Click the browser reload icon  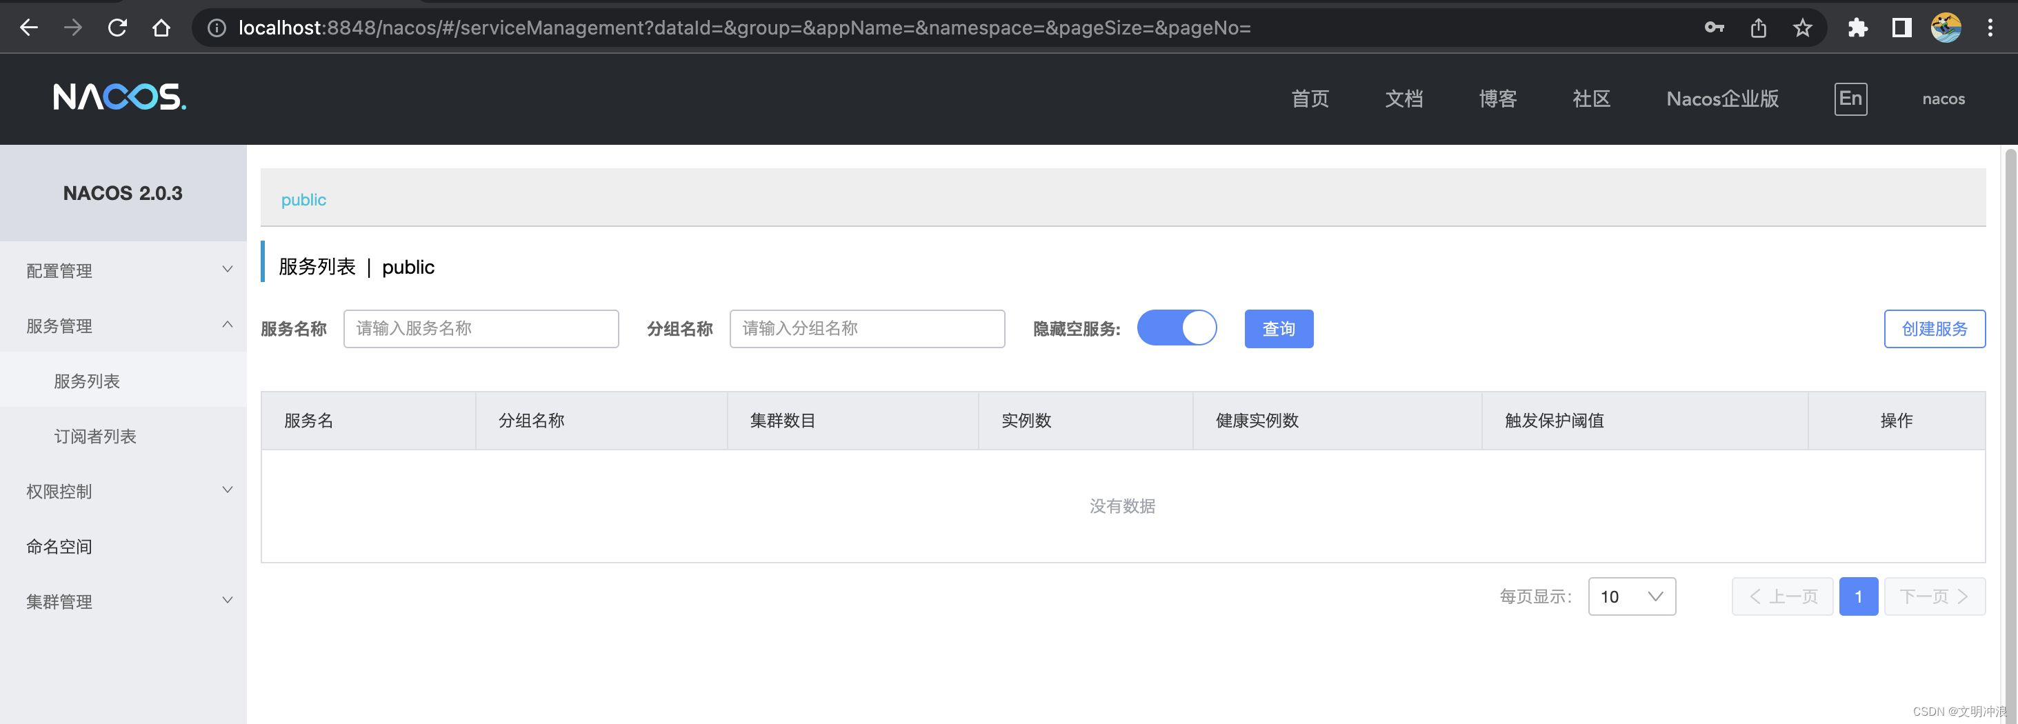click(x=117, y=28)
